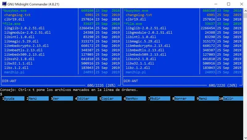Viewport: 247px width, 140px height.
Task: Click the vertical scrollbar thumb
Action: pos(245,15)
